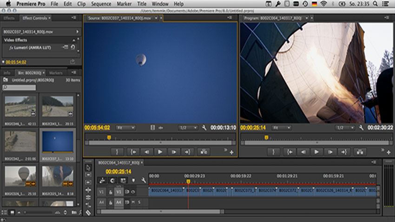Select the blue sky balloon thumbnail in bin

(x=58, y=142)
